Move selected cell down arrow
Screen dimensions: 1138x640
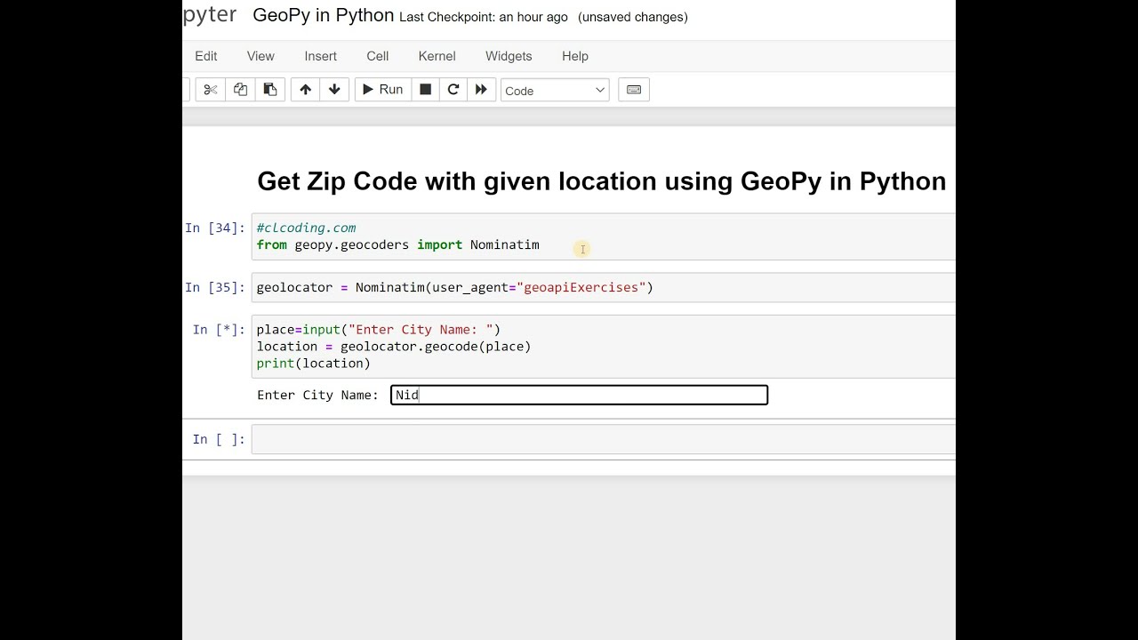[x=334, y=90]
